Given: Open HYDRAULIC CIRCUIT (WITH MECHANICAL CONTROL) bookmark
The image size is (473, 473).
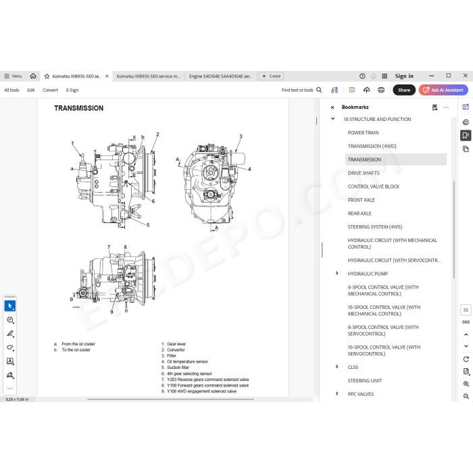Looking at the screenshot, I should (x=392, y=243).
